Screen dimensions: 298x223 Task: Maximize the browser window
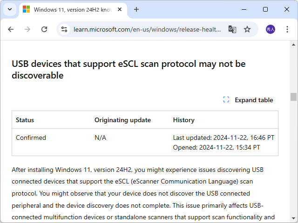pos(265,9)
